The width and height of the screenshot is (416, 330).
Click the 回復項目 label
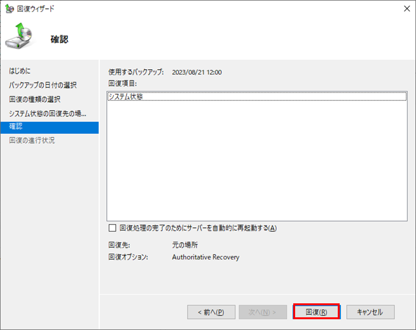(x=123, y=83)
